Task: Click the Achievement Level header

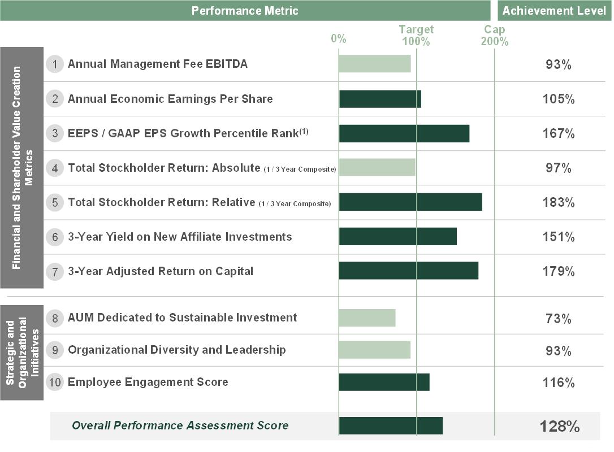Action: (x=554, y=11)
